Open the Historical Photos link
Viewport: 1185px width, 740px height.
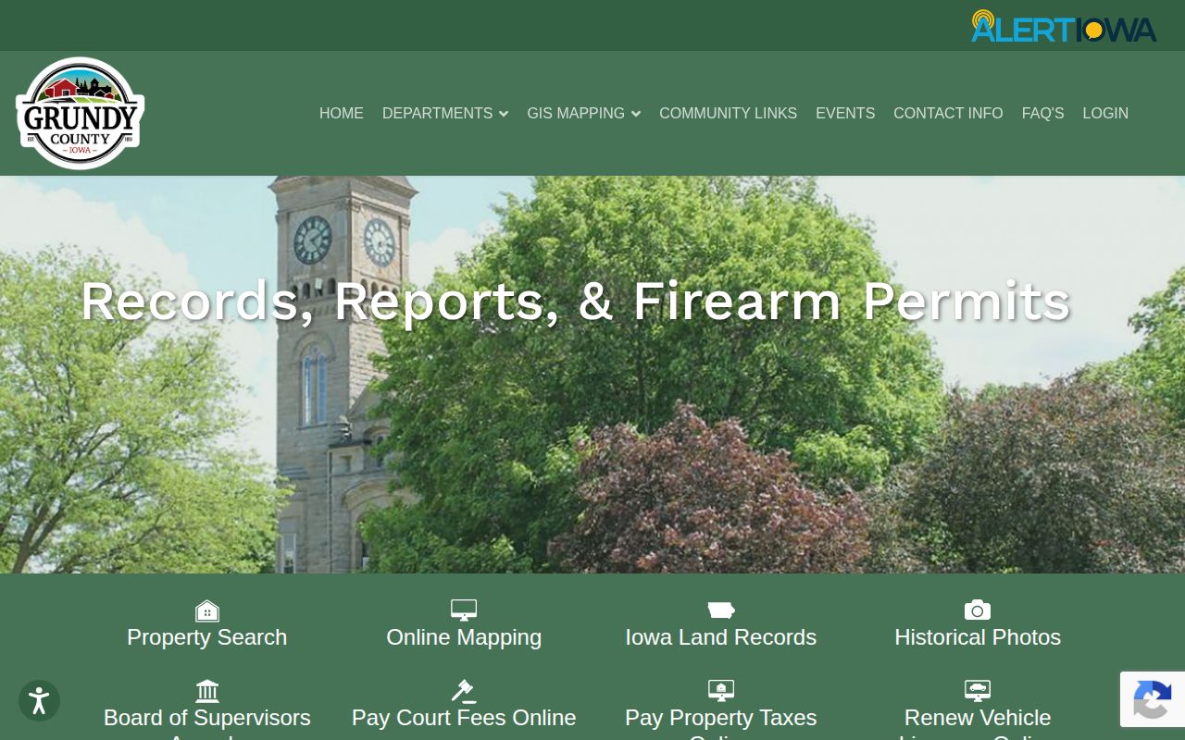[x=978, y=637]
